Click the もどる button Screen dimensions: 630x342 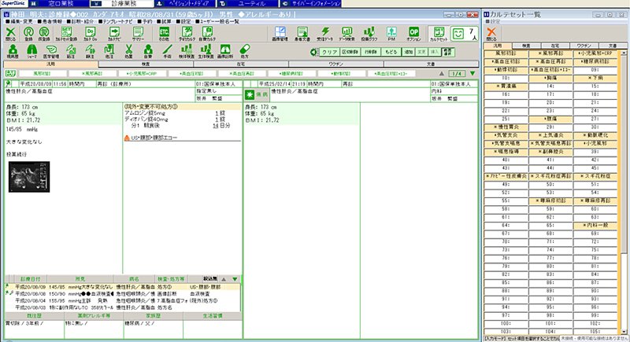(x=391, y=52)
